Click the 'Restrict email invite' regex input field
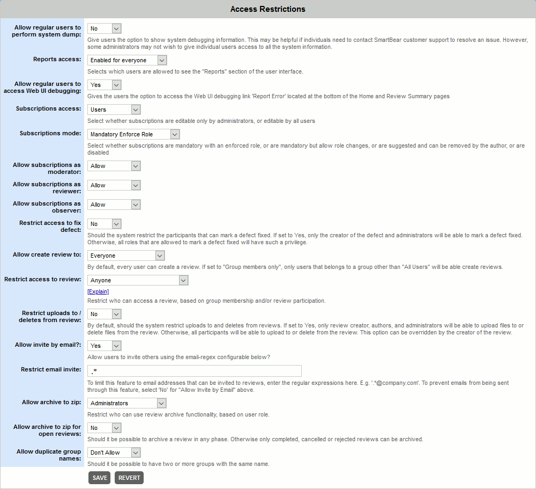Image resolution: width=536 pixels, height=489 pixels. pyautogui.click(x=194, y=370)
